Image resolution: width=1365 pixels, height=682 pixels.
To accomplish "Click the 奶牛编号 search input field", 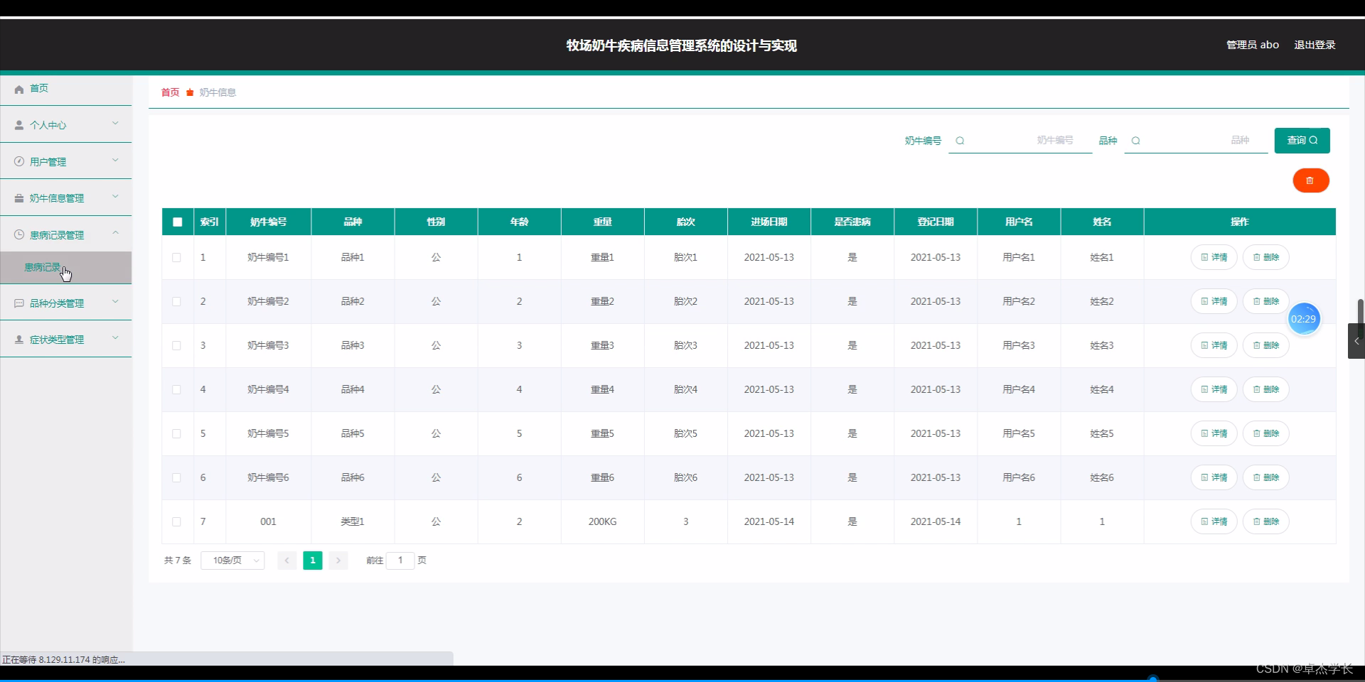I will click(1020, 141).
